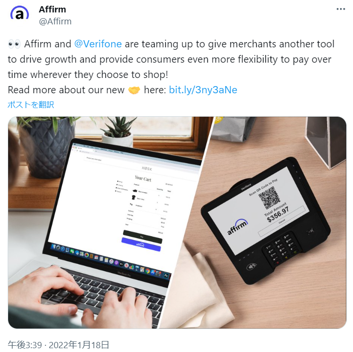The height and width of the screenshot is (352, 353).
Task: Click the purple affirm button on laptop
Action: pyautogui.click(x=141, y=244)
